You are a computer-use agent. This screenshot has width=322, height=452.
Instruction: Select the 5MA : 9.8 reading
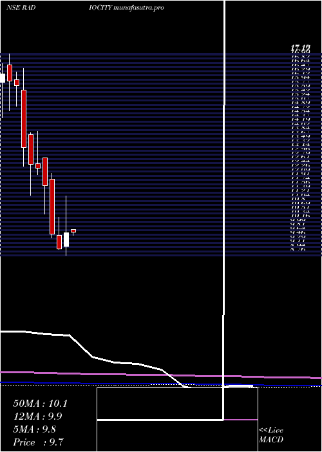pos(35,429)
